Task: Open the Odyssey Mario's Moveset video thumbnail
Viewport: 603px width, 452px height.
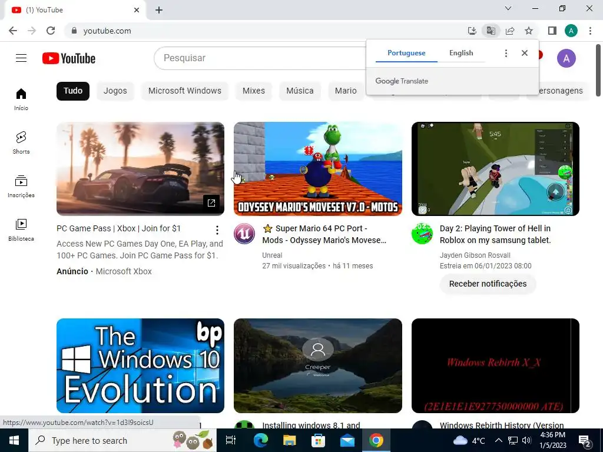Action: pyautogui.click(x=317, y=169)
